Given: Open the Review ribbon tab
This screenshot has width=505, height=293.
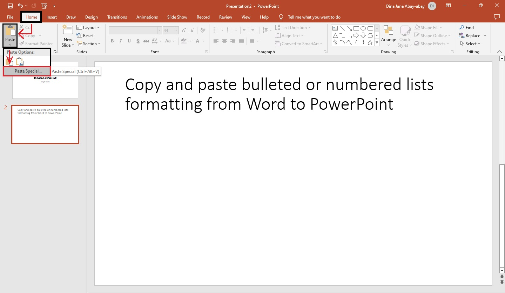Looking at the screenshot, I should (225, 17).
